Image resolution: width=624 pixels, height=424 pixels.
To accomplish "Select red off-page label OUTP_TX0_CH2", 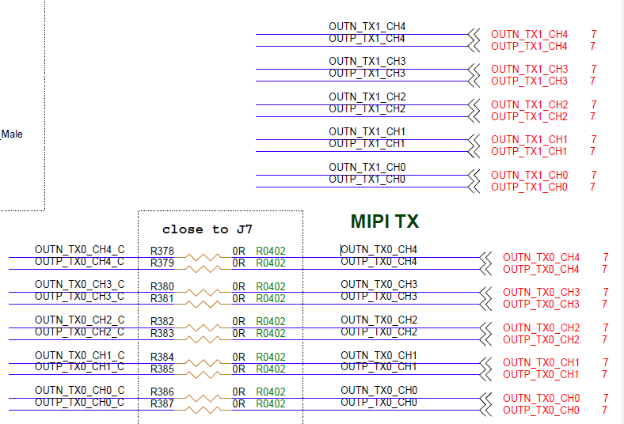I will click(x=541, y=340).
